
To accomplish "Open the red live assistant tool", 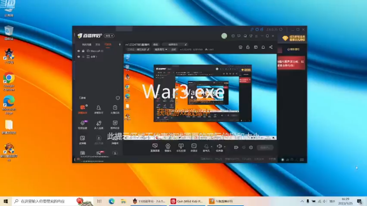I will [83, 109].
